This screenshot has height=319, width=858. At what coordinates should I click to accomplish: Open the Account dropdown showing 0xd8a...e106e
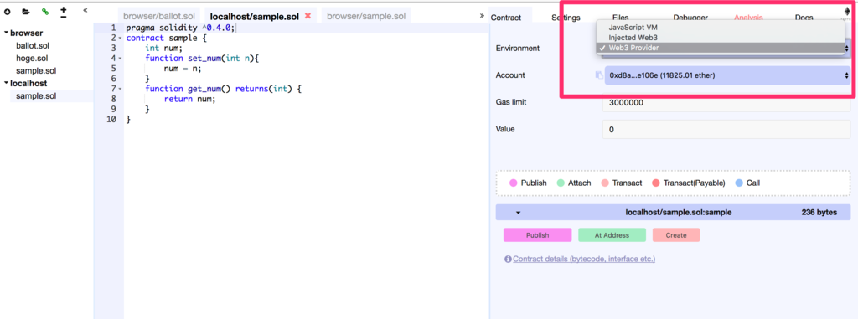pyautogui.click(x=727, y=75)
